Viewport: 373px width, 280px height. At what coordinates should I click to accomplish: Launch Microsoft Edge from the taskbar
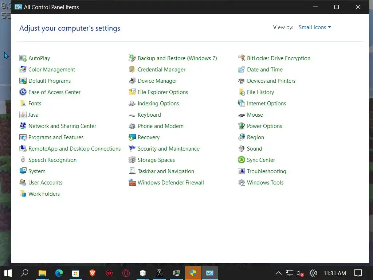59,273
